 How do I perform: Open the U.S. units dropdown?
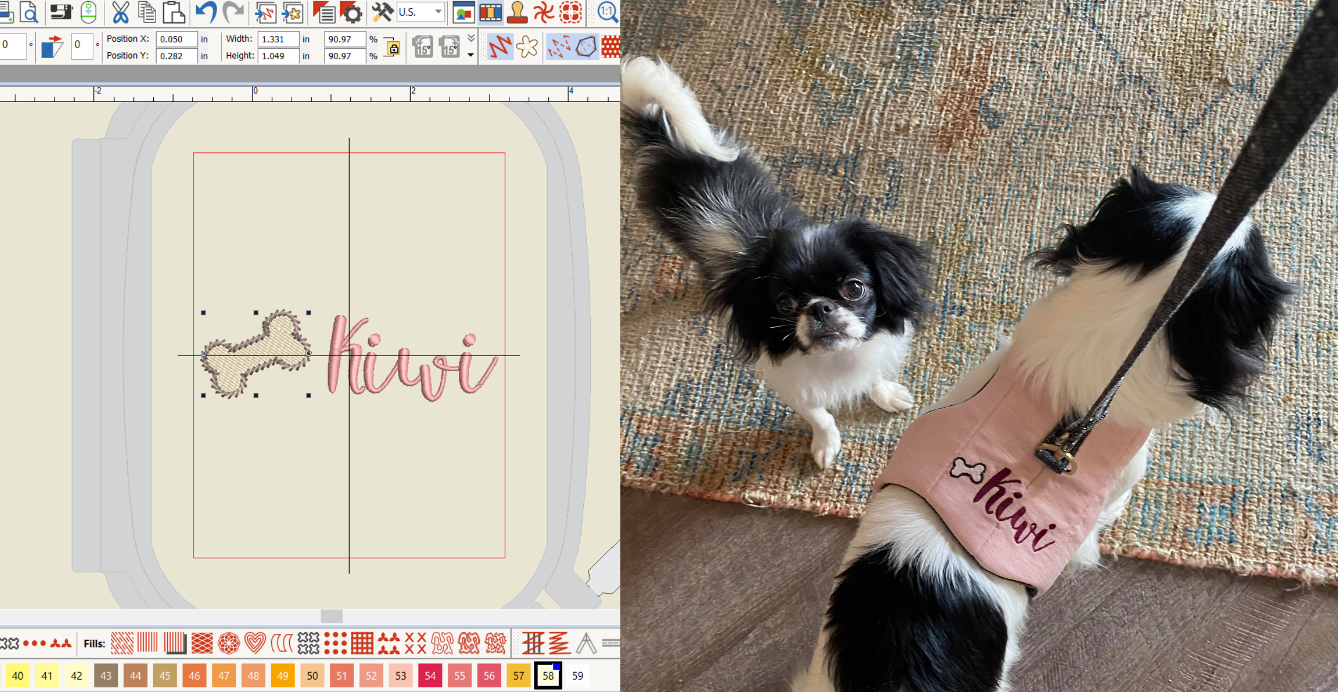click(x=420, y=12)
